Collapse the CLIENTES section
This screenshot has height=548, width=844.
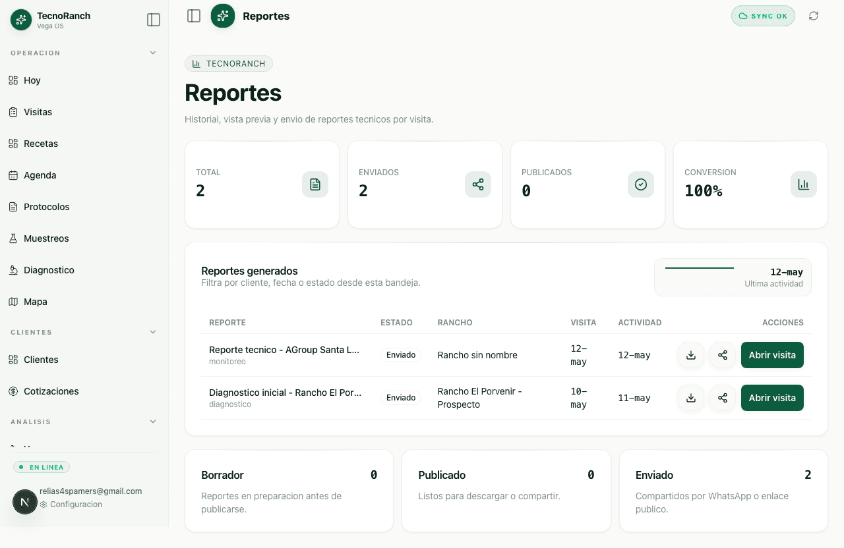153,332
